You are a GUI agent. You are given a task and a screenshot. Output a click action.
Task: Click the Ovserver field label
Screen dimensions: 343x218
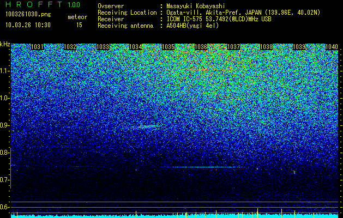(x=111, y=6)
